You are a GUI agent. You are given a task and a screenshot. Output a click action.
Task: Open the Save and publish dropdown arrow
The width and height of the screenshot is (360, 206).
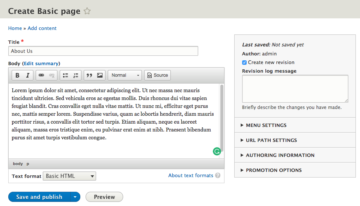click(x=75, y=197)
